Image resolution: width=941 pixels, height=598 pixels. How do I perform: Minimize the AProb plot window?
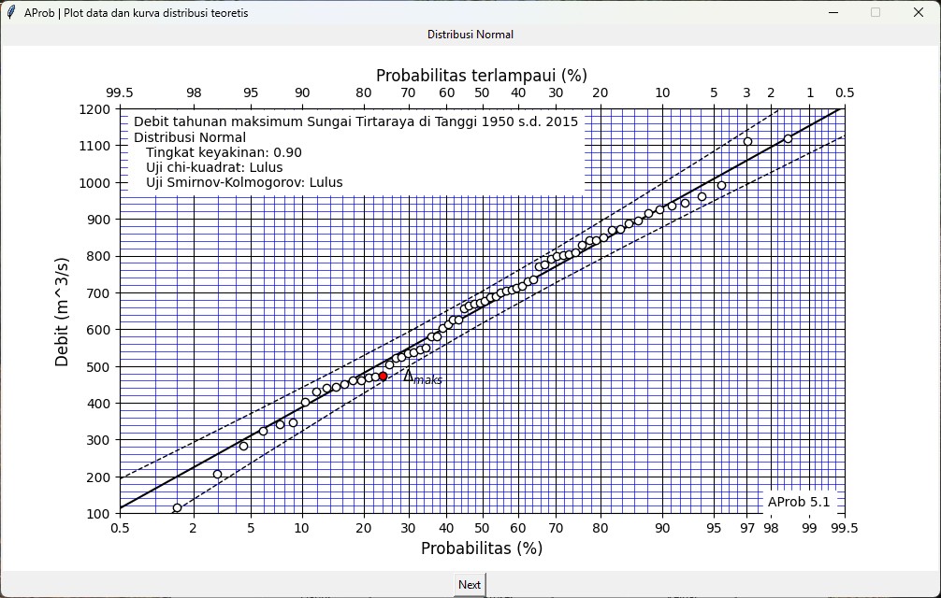pos(832,13)
